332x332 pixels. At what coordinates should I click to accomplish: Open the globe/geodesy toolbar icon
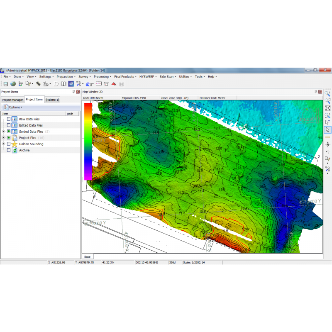pyautogui.click(x=12, y=84)
